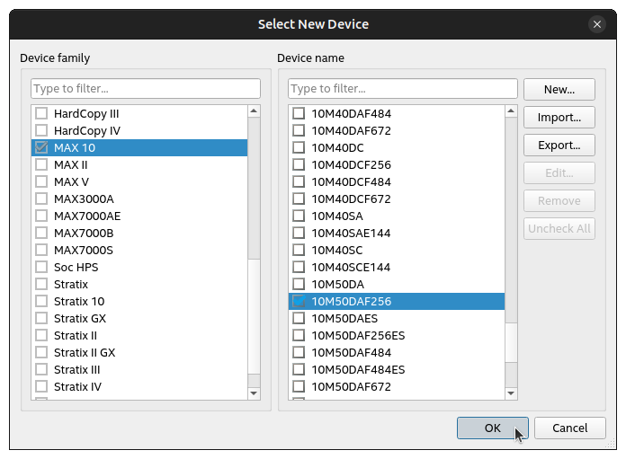Close the Select New Device dialog
This screenshot has width=626, height=459.
click(x=596, y=24)
